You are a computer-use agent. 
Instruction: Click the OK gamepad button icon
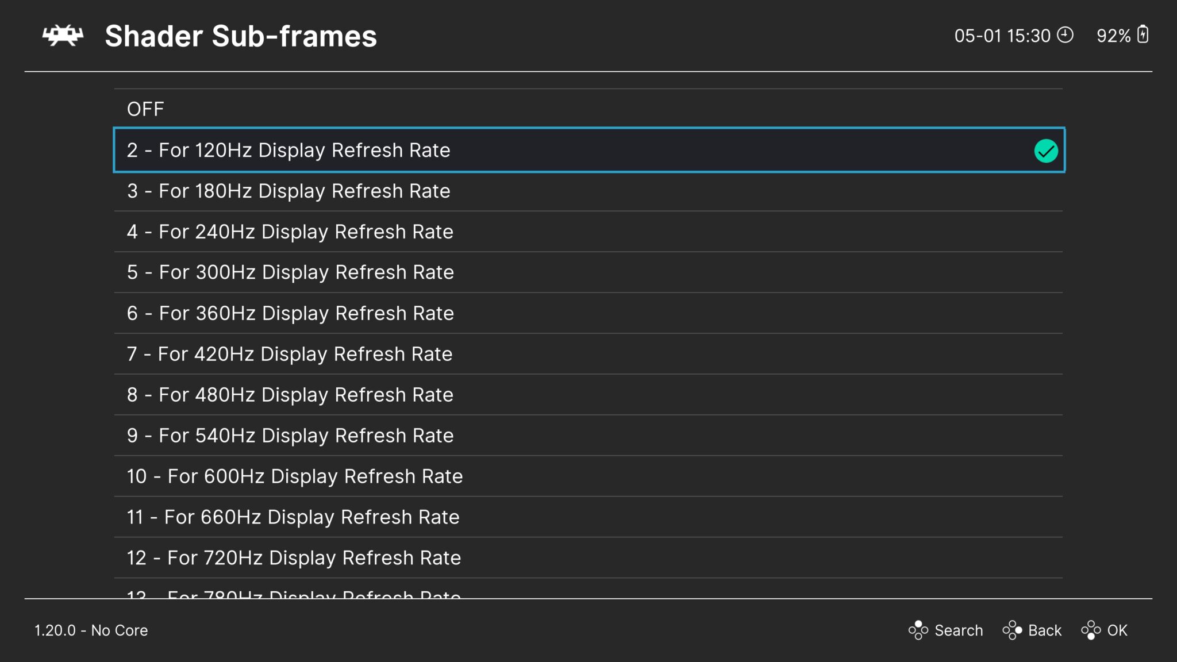tap(1091, 630)
